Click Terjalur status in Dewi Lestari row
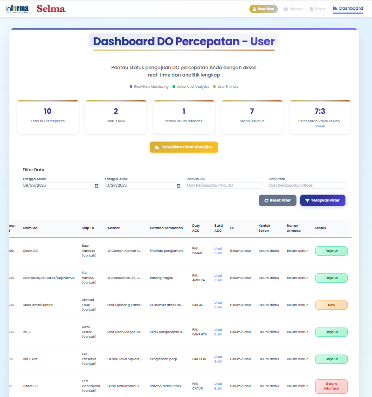 tap(331, 332)
